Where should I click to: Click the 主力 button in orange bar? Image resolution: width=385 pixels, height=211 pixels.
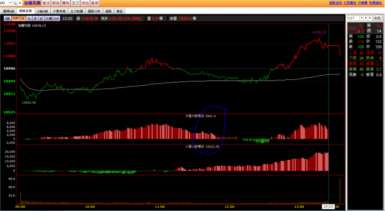pos(75,3)
